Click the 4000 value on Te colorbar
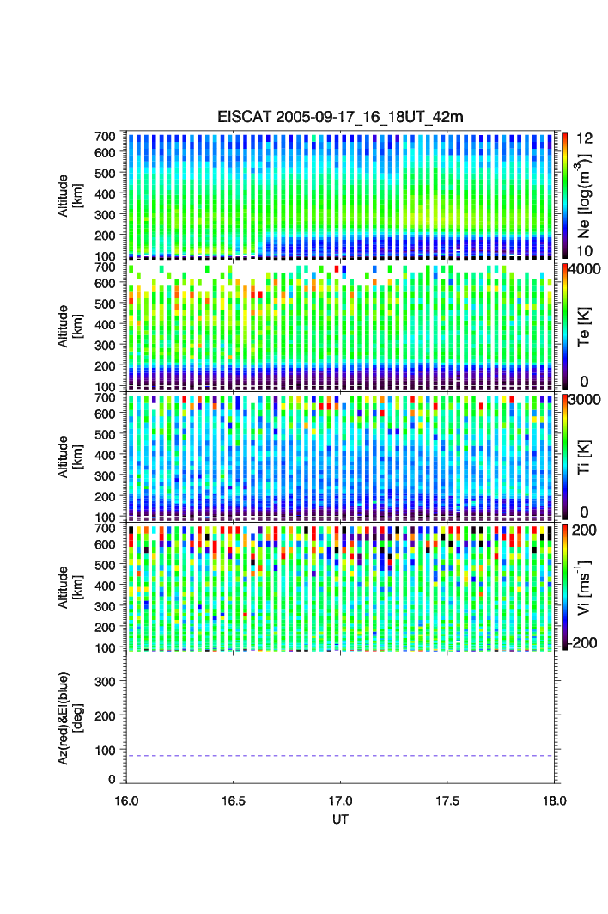Image resolution: width=608 pixels, height=914 pixels. 585,268
